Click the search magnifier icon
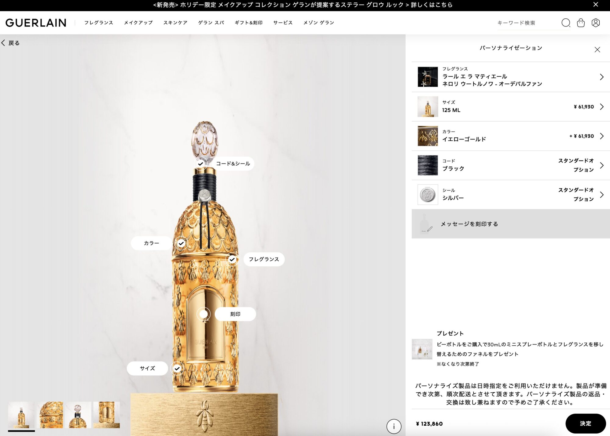 click(566, 23)
